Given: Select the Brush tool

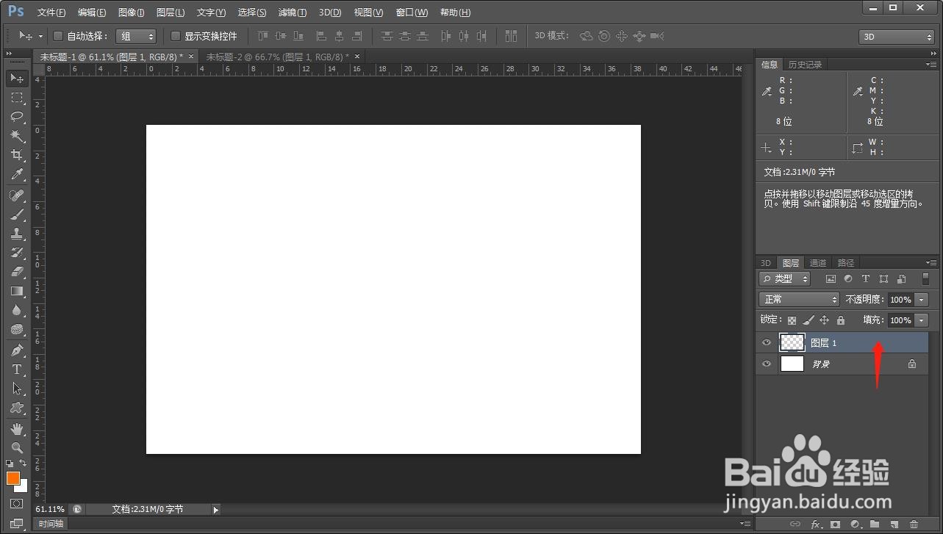Looking at the screenshot, I should click(x=17, y=214).
